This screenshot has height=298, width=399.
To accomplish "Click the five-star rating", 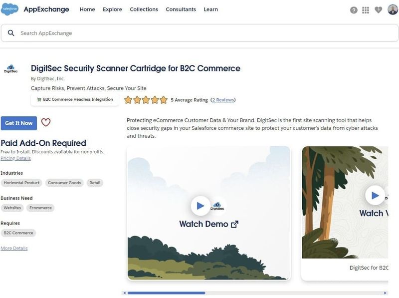I will click(x=146, y=100).
